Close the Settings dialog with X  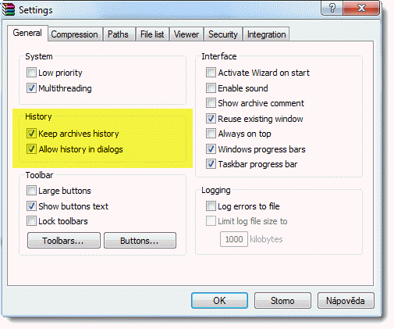pos(361,8)
